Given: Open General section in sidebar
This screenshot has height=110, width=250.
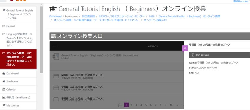Looking at the screenshot, I should point(18,26).
